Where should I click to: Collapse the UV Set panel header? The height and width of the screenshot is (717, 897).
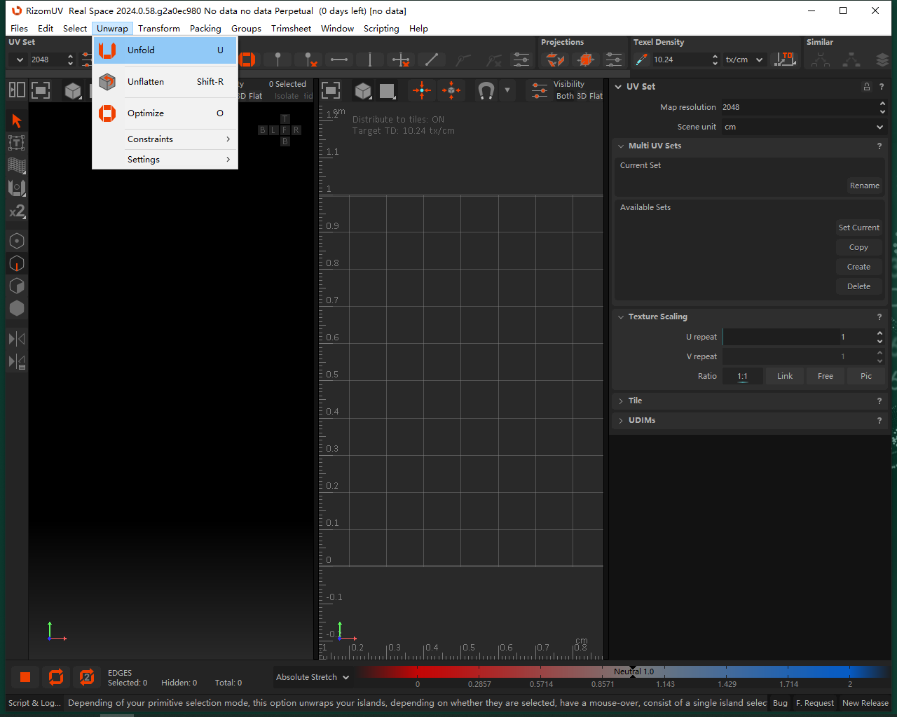[x=618, y=87]
